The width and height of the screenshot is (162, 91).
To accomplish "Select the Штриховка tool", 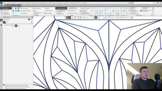I will click(x=48, y=13).
